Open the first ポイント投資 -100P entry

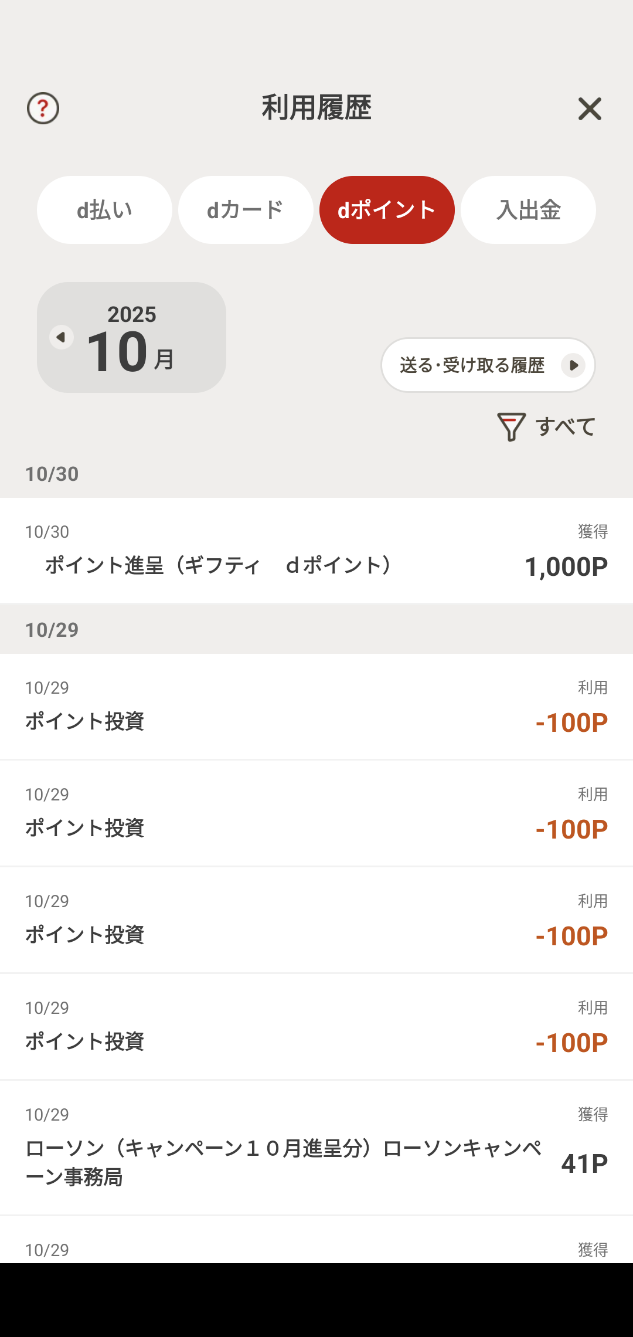click(316, 707)
